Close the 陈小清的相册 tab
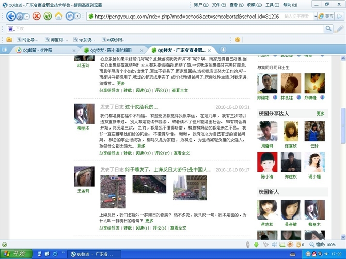The height and width of the screenshot is (259, 346). [x=141, y=51]
